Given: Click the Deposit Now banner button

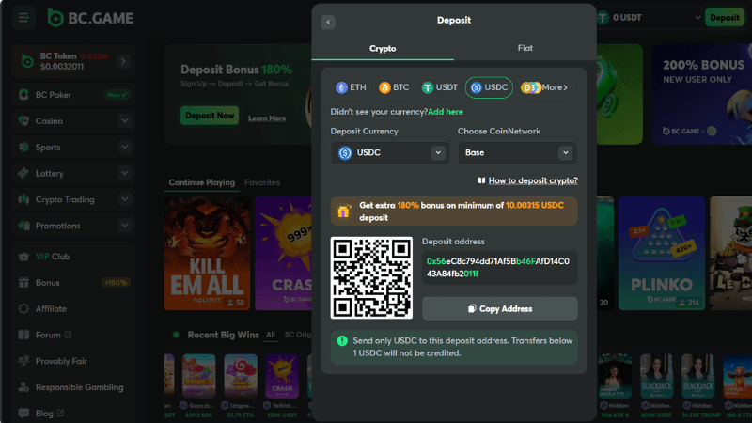Looking at the screenshot, I should click(210, 116).
